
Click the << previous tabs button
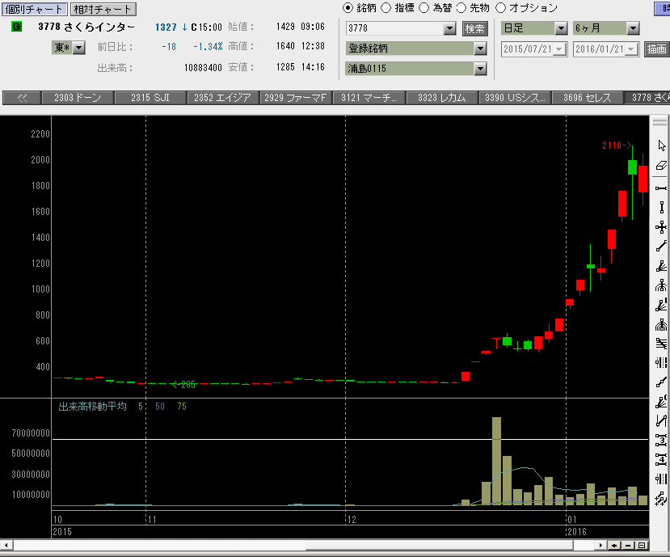22,98
